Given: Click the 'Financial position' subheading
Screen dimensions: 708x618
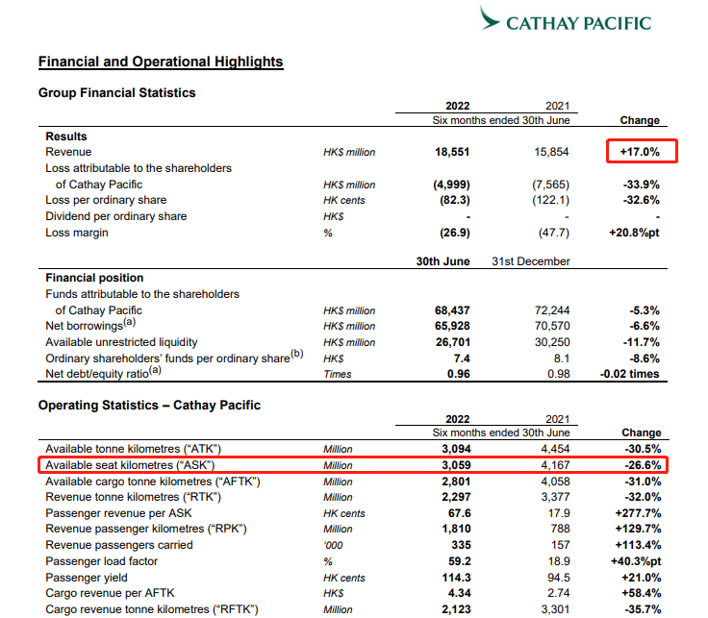Looking at the screenshot, I should [x=94, y=278].
